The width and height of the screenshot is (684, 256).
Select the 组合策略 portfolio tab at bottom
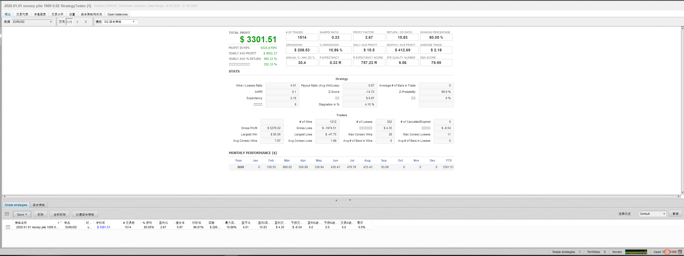point(39,205)
